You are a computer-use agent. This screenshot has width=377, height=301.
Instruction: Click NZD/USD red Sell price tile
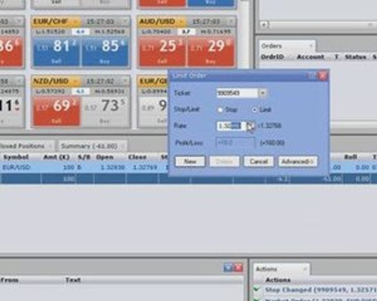click(x=57, y=111)
